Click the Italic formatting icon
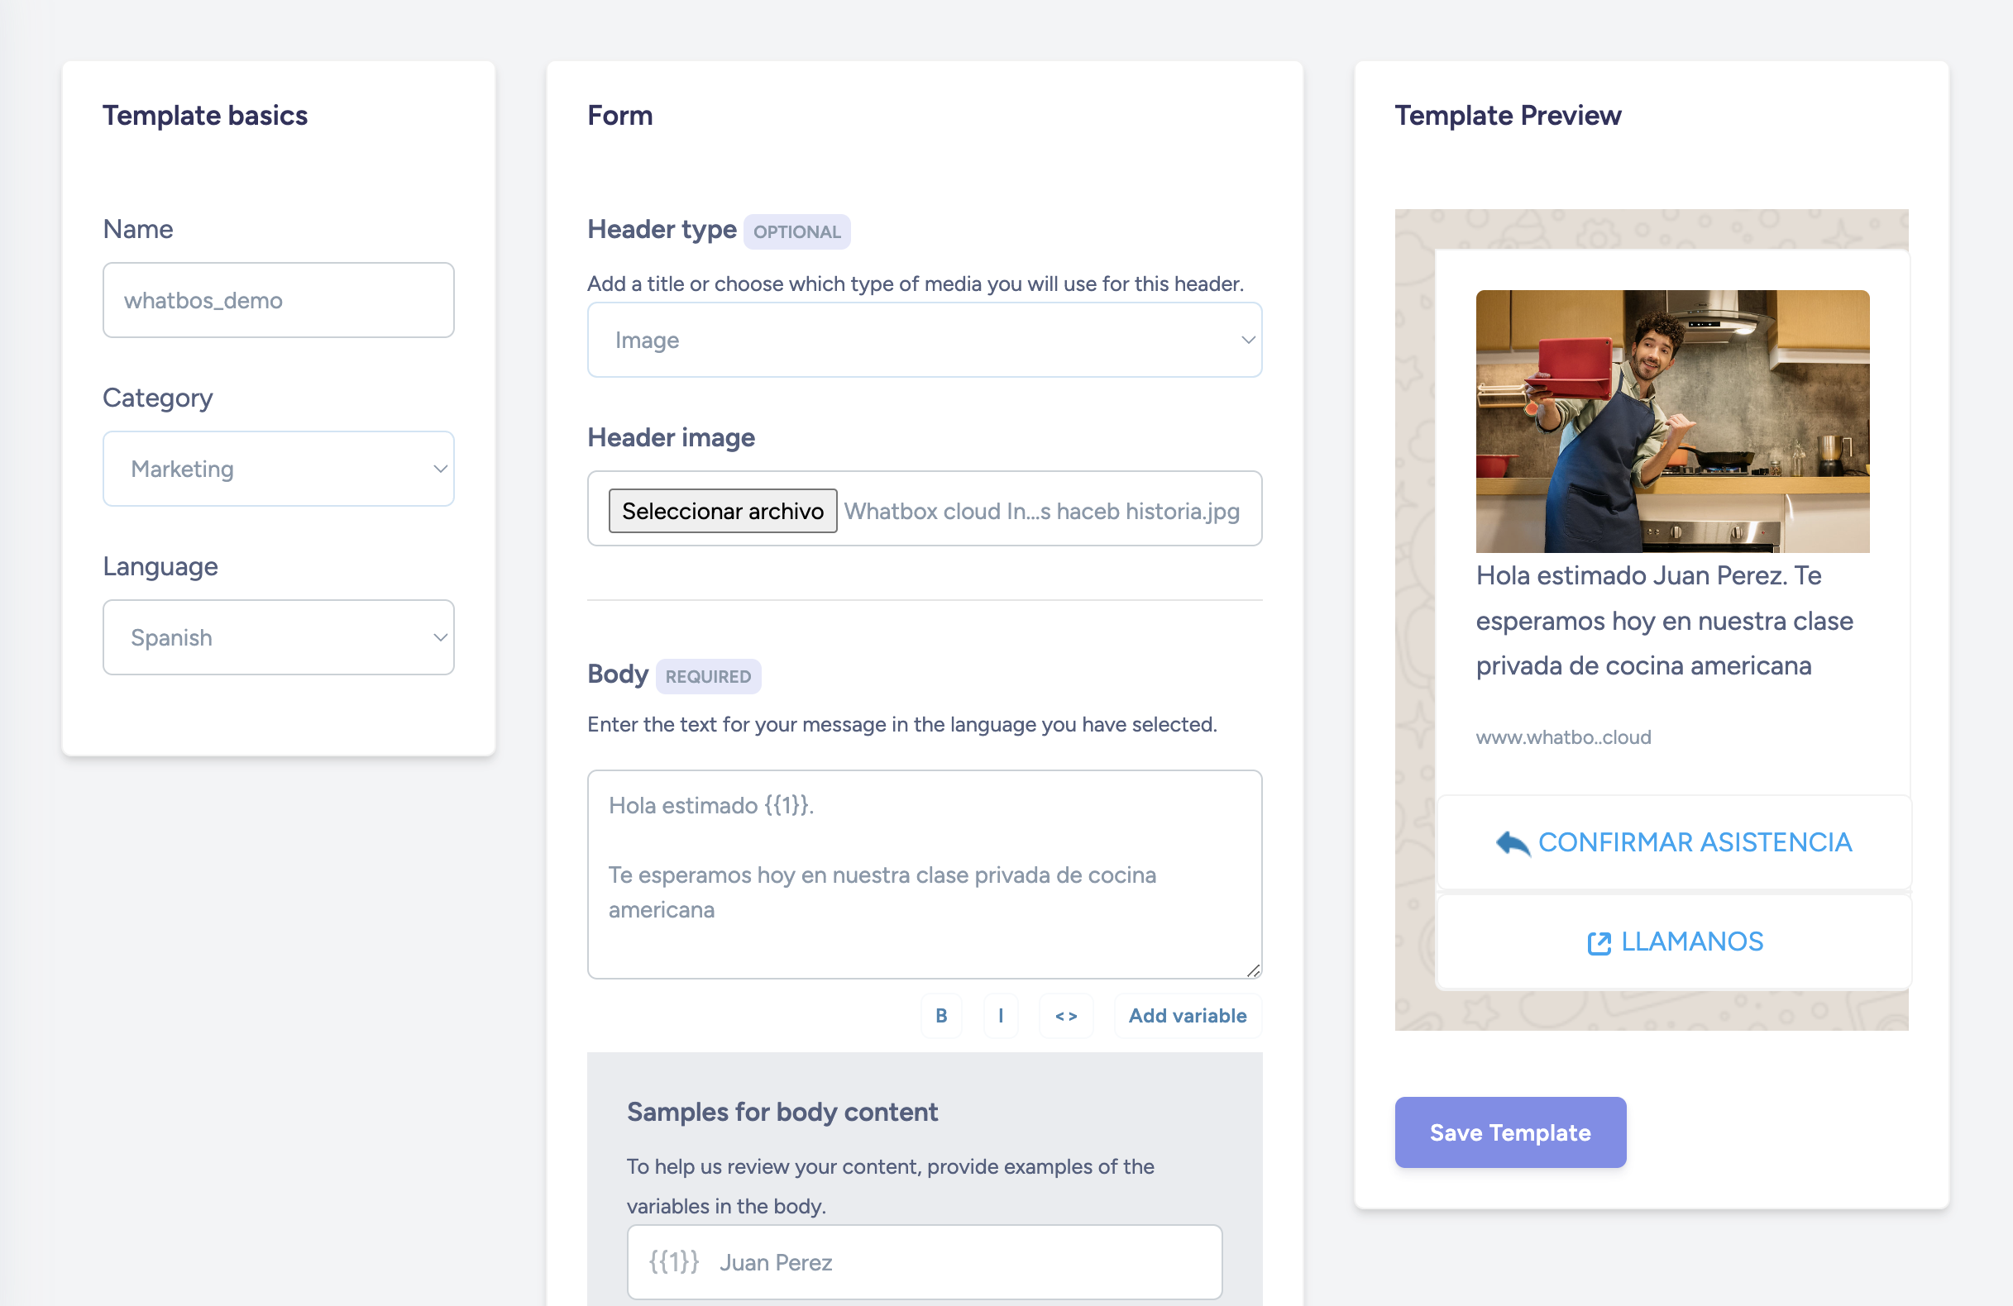This screenshot has height=1306, width=2013. click(x=1001, y=1016)
